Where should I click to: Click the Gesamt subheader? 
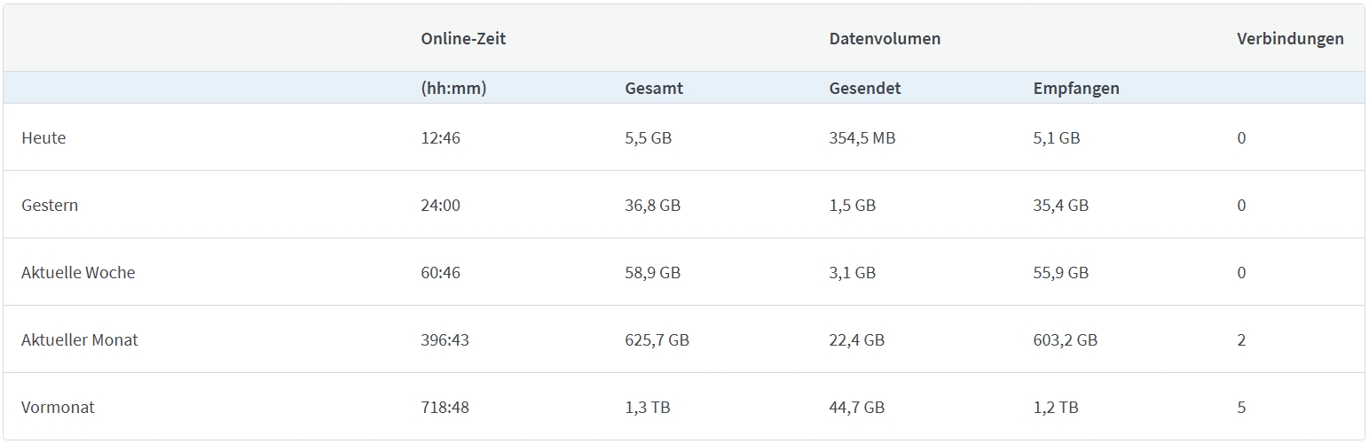click(654, 89)
